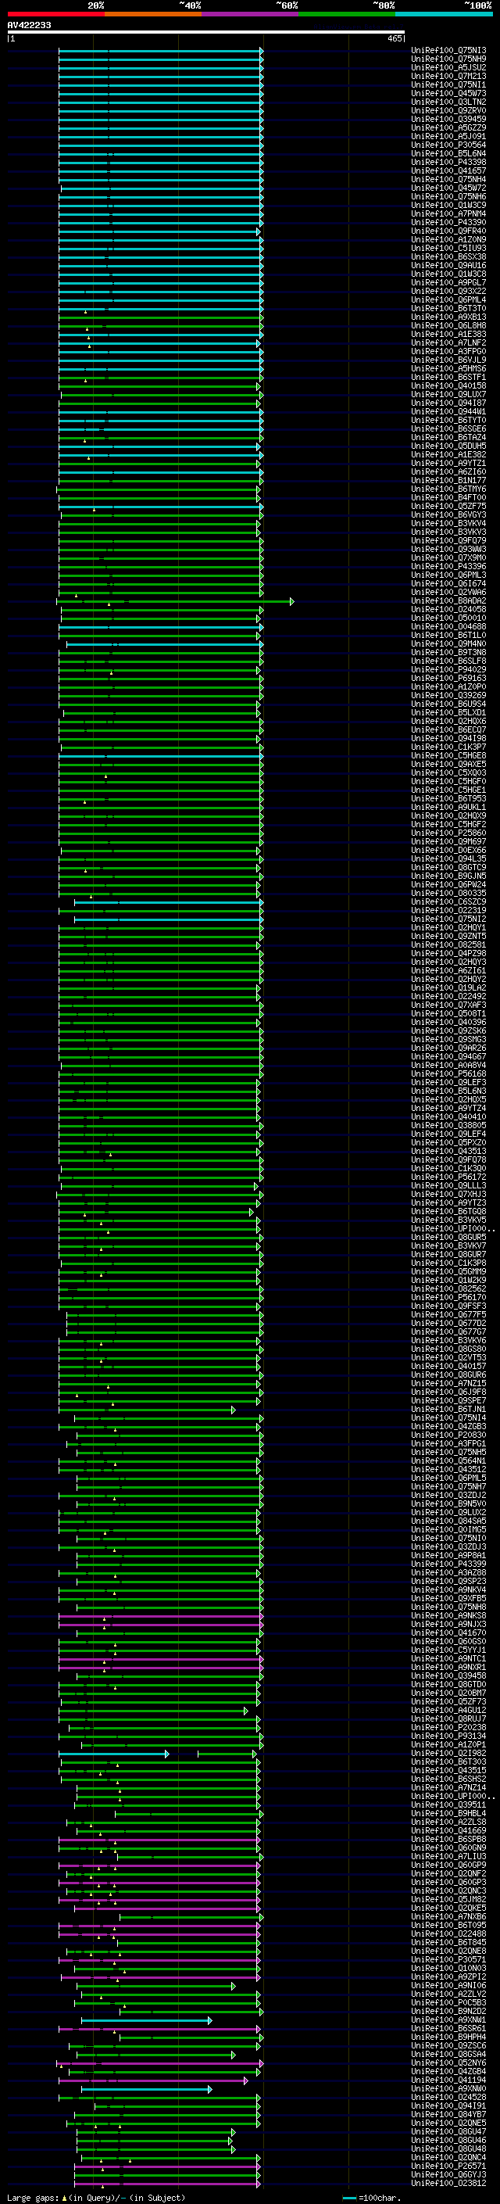The height and width of the screenshot is (2204, 500).
Task: Select the UniRef100_A9UKL1 label
Action: (448, 807)
